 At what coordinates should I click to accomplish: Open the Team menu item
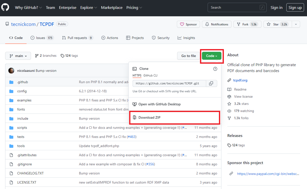coord(50,8)
